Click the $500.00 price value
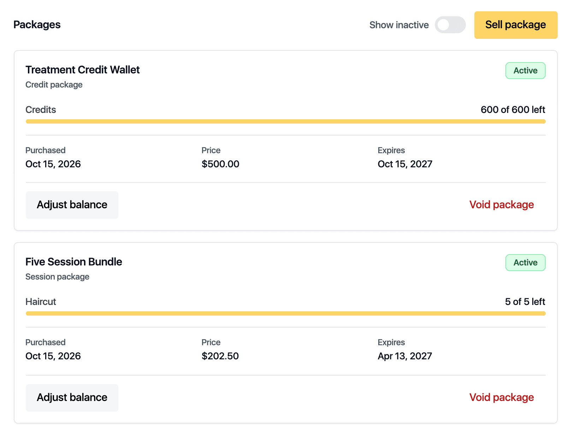This screenshot has width=563, height=425. pos(220,164)
